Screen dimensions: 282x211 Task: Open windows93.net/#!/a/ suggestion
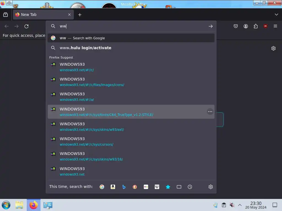pos(131,97)
